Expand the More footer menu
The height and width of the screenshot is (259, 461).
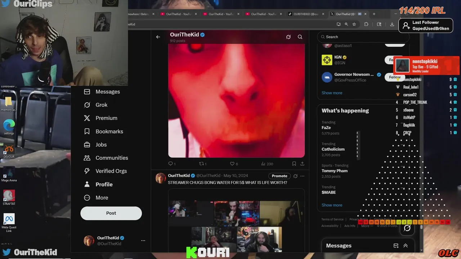367,226
